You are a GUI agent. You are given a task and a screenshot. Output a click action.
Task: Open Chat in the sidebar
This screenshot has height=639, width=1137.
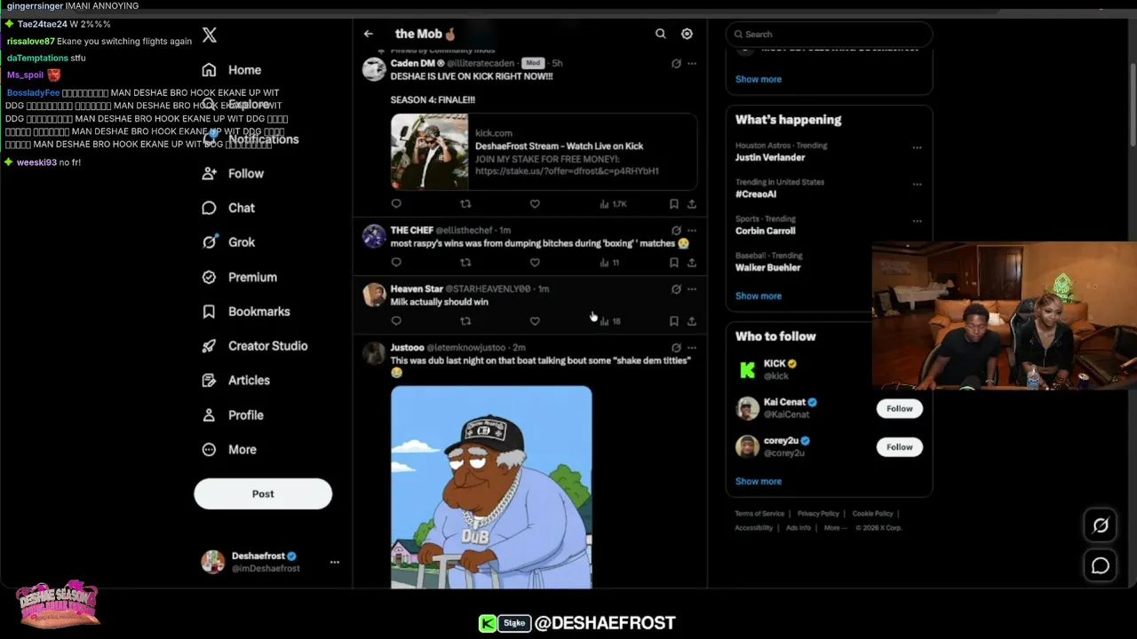(228, 208)
